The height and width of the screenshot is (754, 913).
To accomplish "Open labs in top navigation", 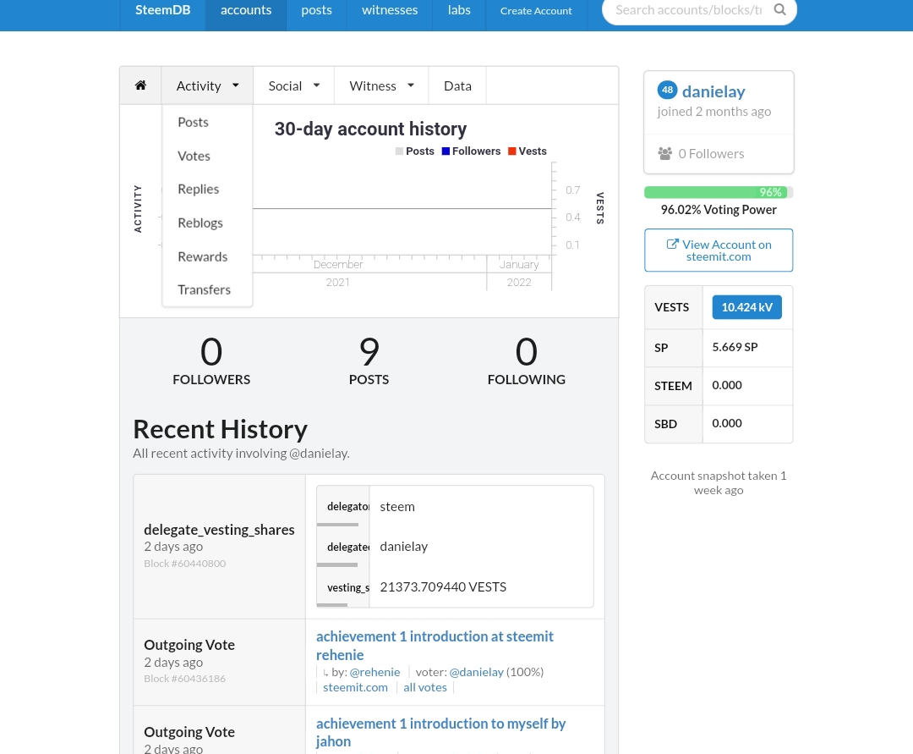I will point(459,10).
